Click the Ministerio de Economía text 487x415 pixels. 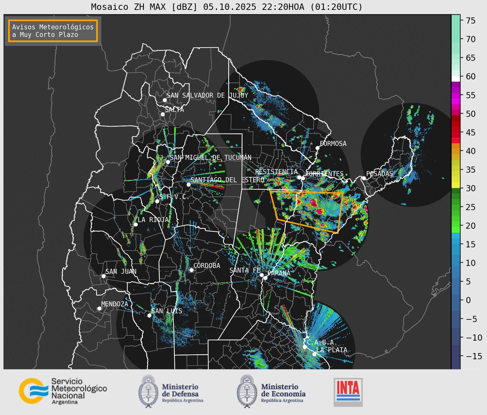pos(283,393)
